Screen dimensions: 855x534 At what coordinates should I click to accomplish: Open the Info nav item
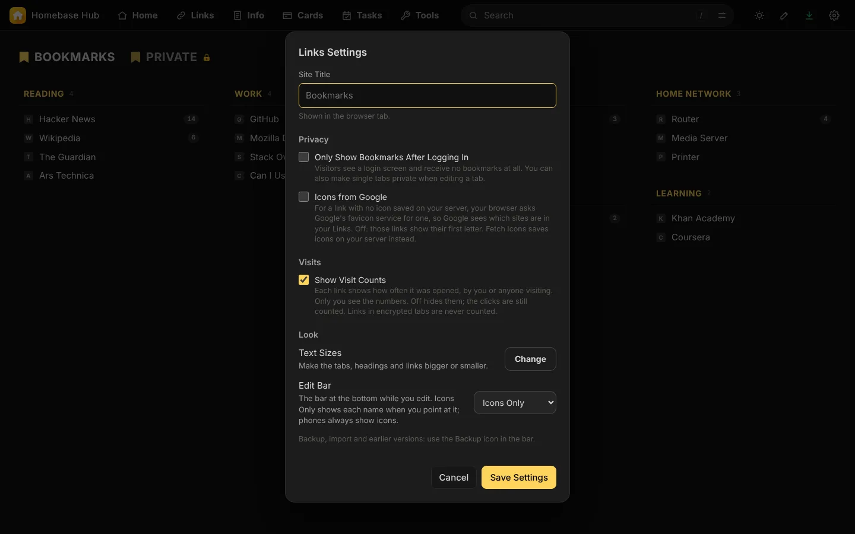tap(249, 15)
